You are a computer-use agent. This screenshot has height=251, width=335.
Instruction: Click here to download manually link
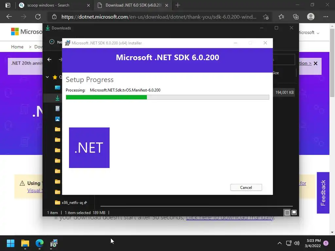tap(230, 217)
